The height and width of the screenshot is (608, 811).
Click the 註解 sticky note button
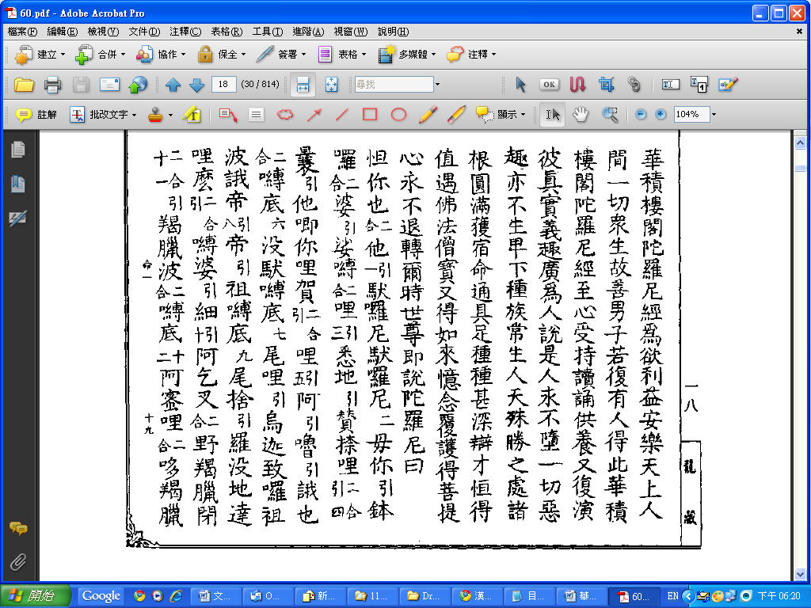click(37, 114)
